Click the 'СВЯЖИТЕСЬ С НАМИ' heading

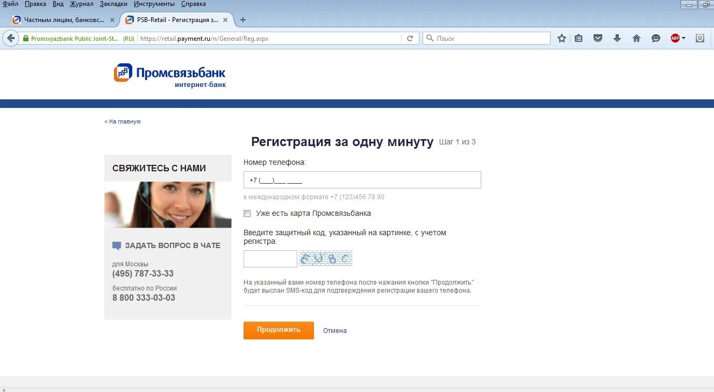tap(159, 168)
